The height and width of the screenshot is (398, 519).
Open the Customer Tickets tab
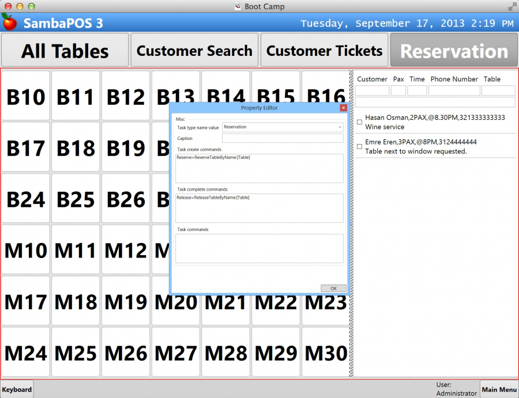coord(324,51)
